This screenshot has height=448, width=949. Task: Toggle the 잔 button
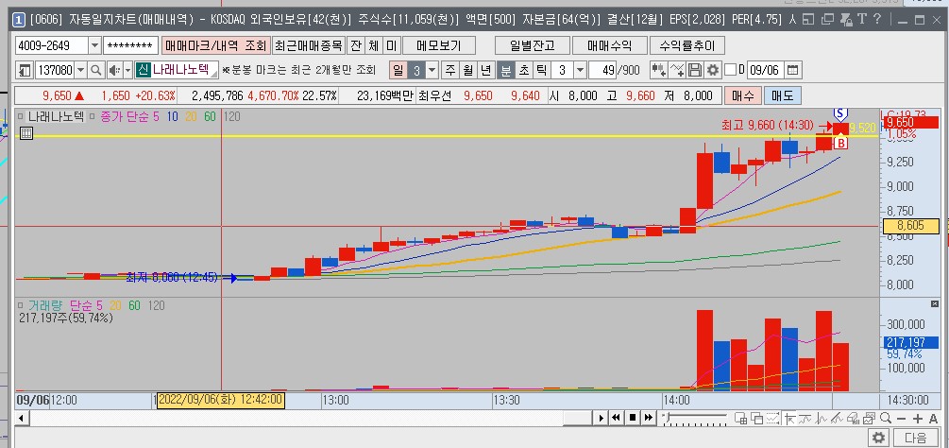356,45
